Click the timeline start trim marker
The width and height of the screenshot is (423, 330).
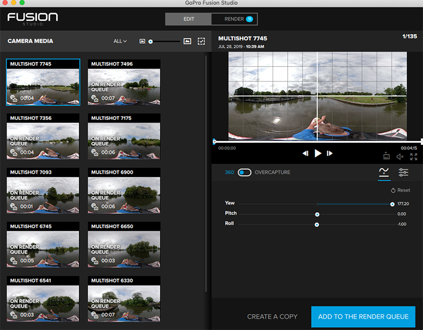(214, 142)
